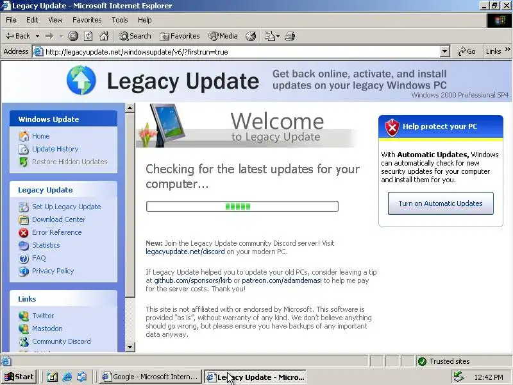Open the Help menu
This screenshot has width=513, height=385.
tap(145, 20)
